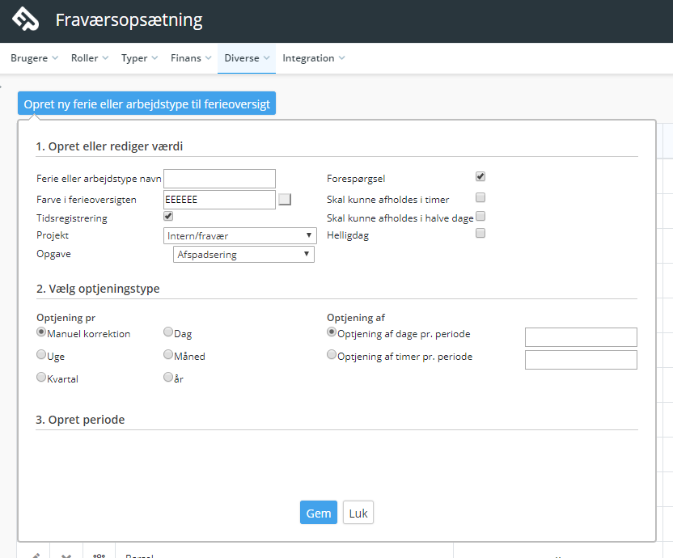Screen dimensions: 673x558
Task: Uncheck the Tidsregistrering checkbox
Action: [x=168, y=216]
